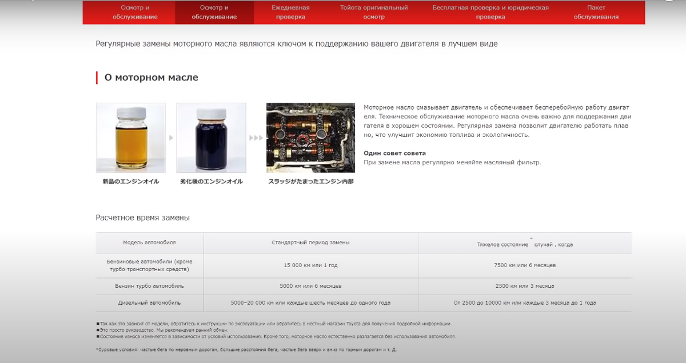Click the Бензиновые автомобили row label
686x363 pixels.
(x=150, y=265)
